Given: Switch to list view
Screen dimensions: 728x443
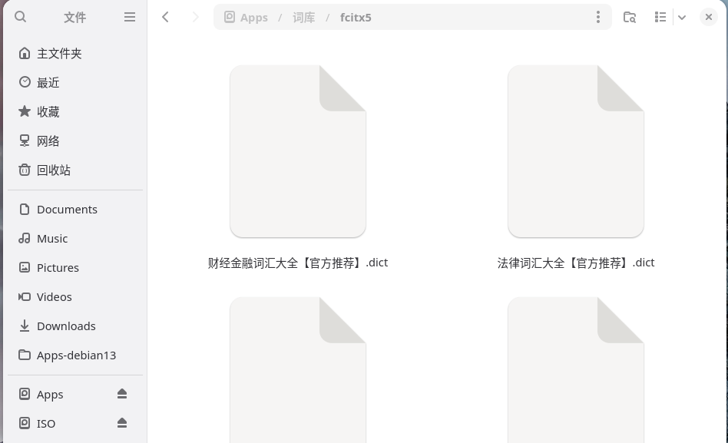Looking at the screenshot, I should pyautogui.click(x=660, y=17).
